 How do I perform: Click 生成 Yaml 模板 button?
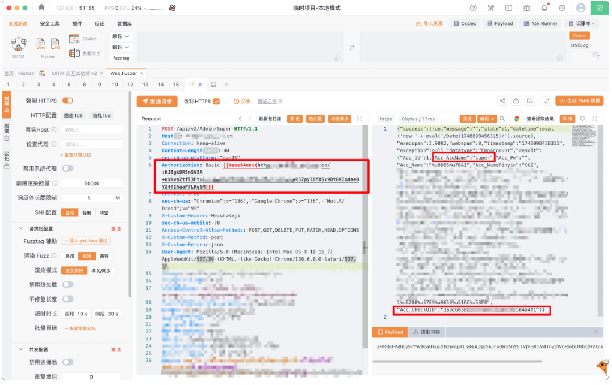[x=579, y=101]
